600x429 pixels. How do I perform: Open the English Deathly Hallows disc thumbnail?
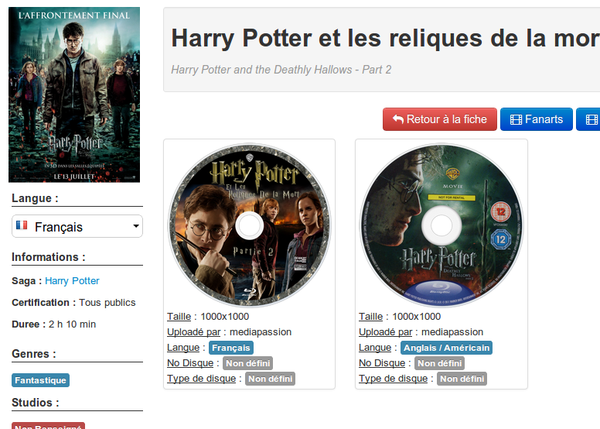441,225
